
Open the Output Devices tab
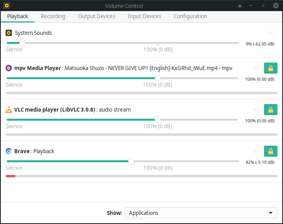pyautogui.click(x=97, y=17)
